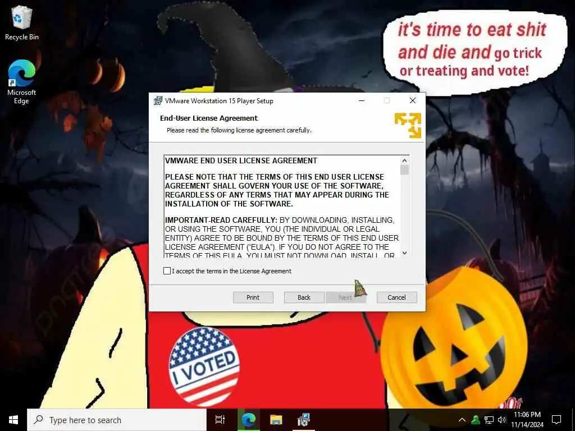The width and height of the screenshot is (575, 431).
Task: Click the license scrollbar thumb
Action: coord(404,170)
